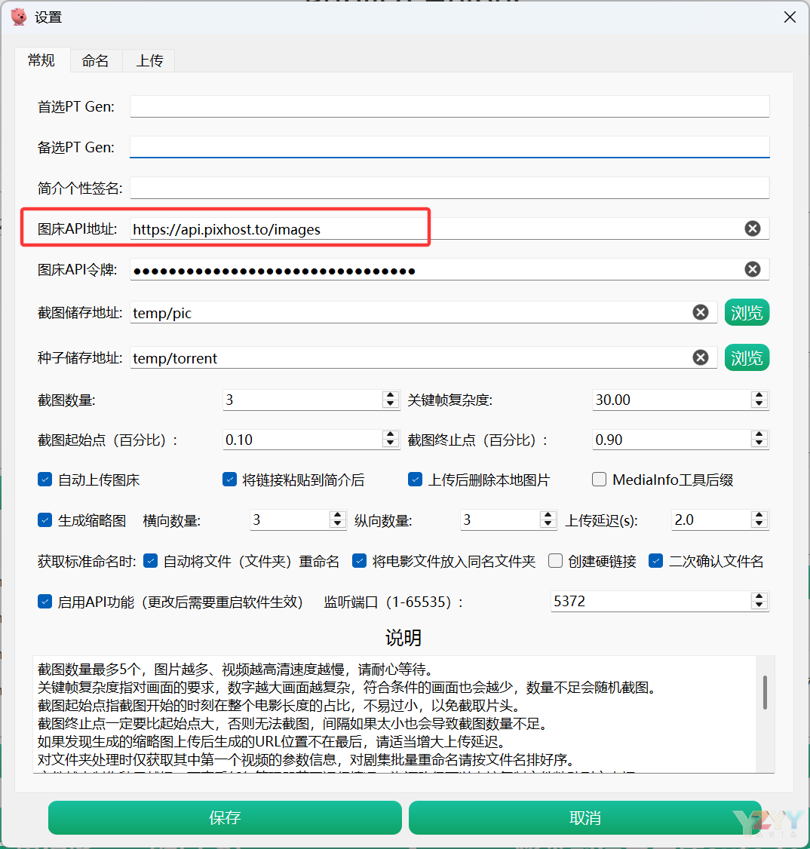Increase 截图终止点 with up arrow
Screen dimensions: 810x849
click(x=759, y=435)
